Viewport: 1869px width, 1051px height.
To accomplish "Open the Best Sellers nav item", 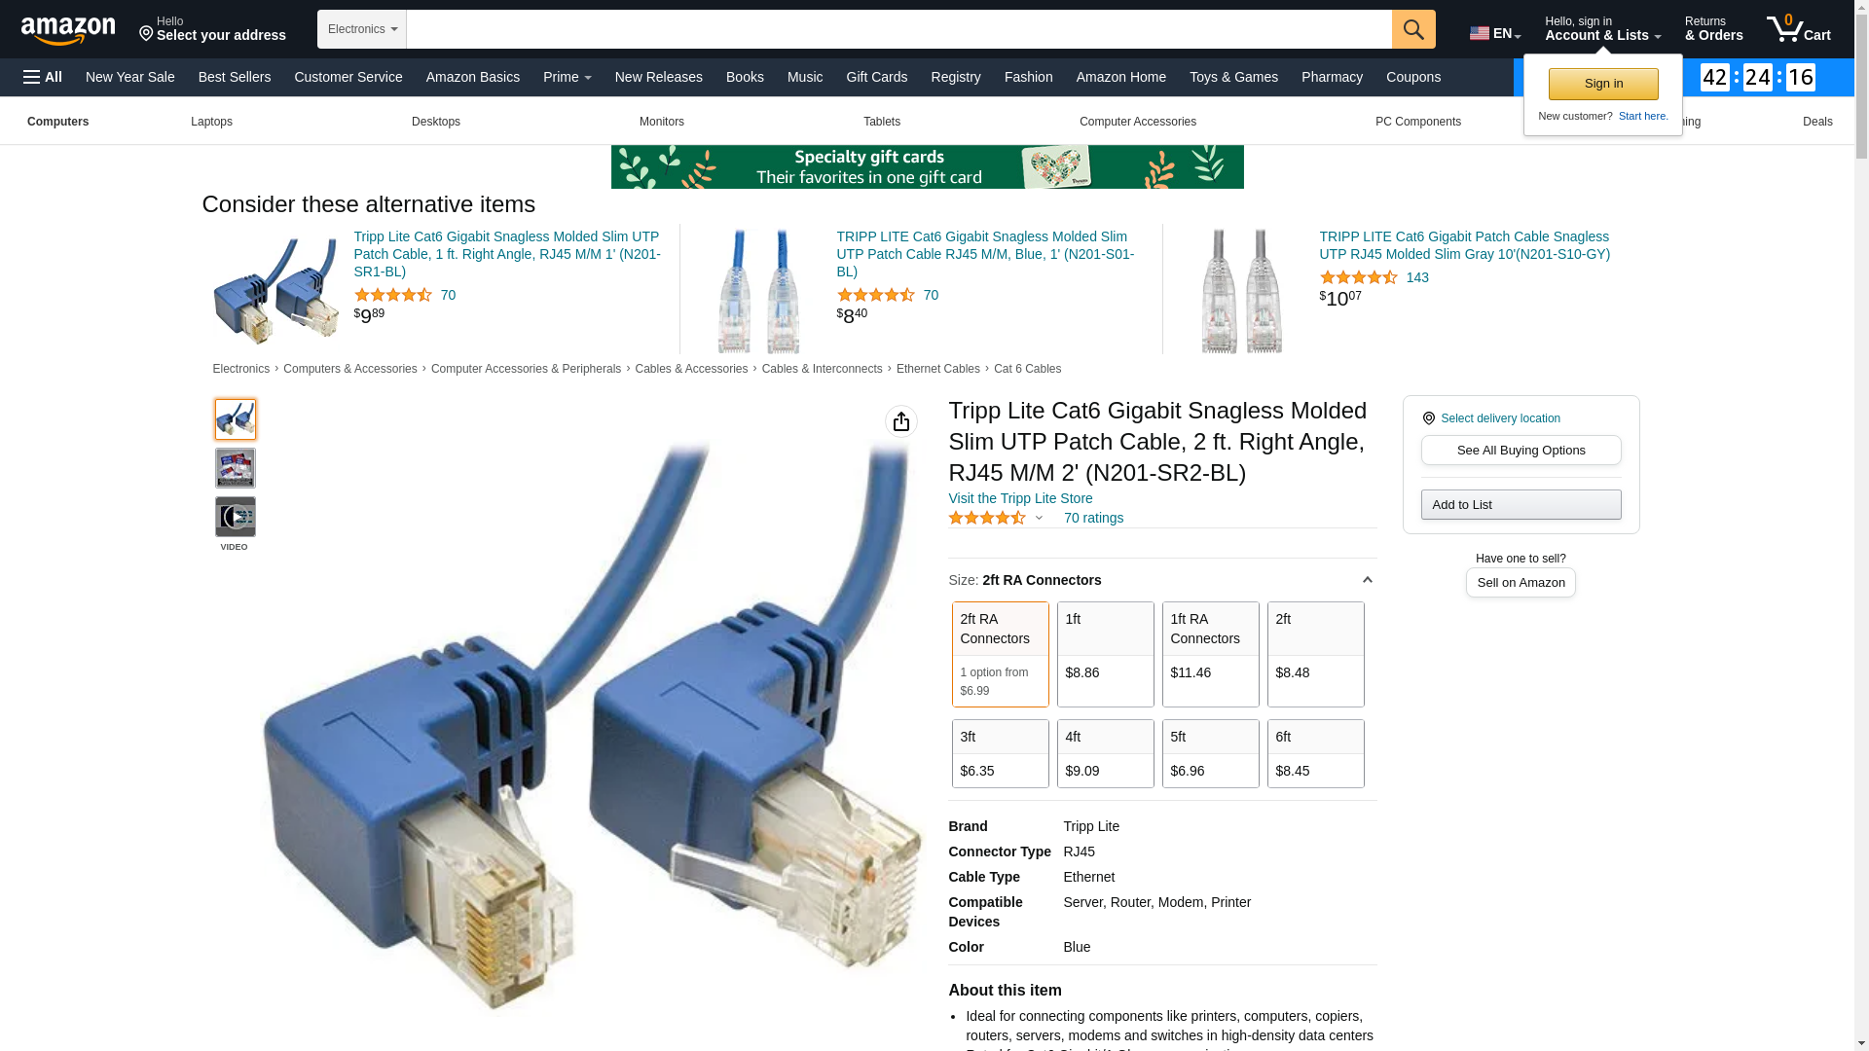I will pyautogui.click(x=235, y=77).
